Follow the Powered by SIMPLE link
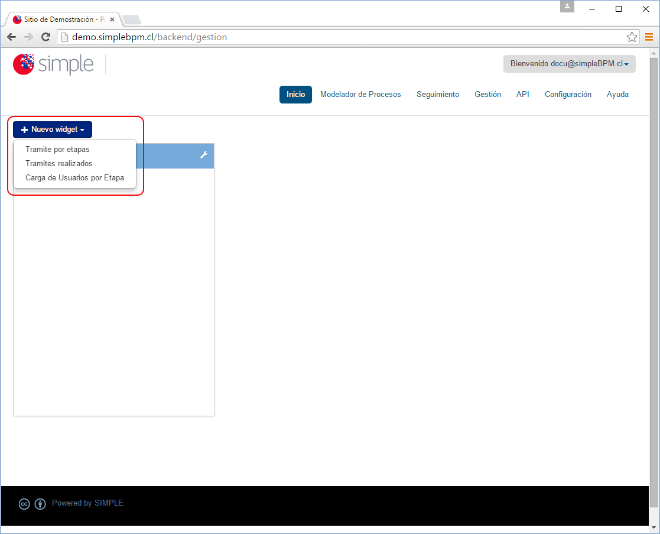 point(87,503)
